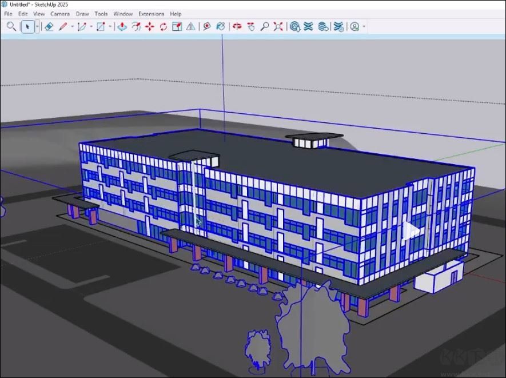Select the Move tool with red arrows
The image size is (506, 378).
tap(149, 26)
